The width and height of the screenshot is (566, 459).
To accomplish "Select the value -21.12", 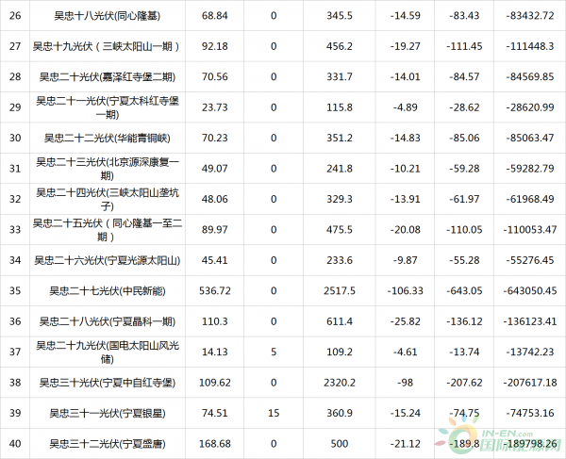I will pos(405,444).
